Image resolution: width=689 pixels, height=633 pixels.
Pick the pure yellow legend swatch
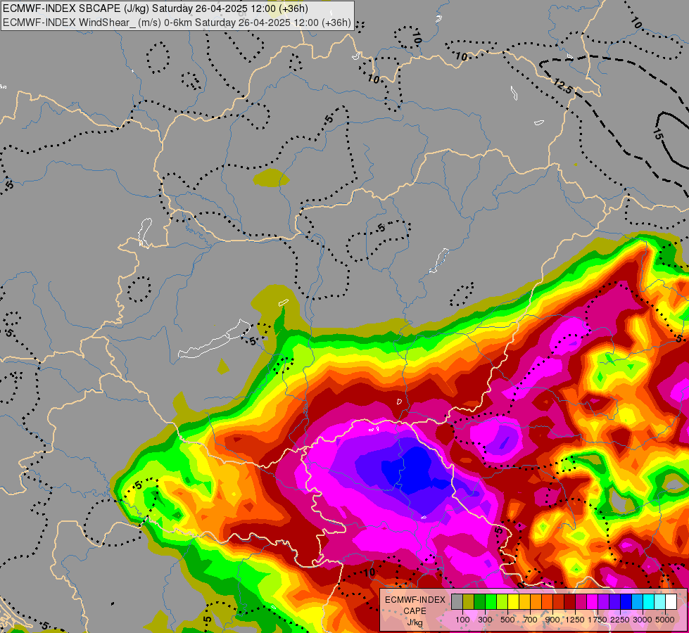tap(513, 602)
